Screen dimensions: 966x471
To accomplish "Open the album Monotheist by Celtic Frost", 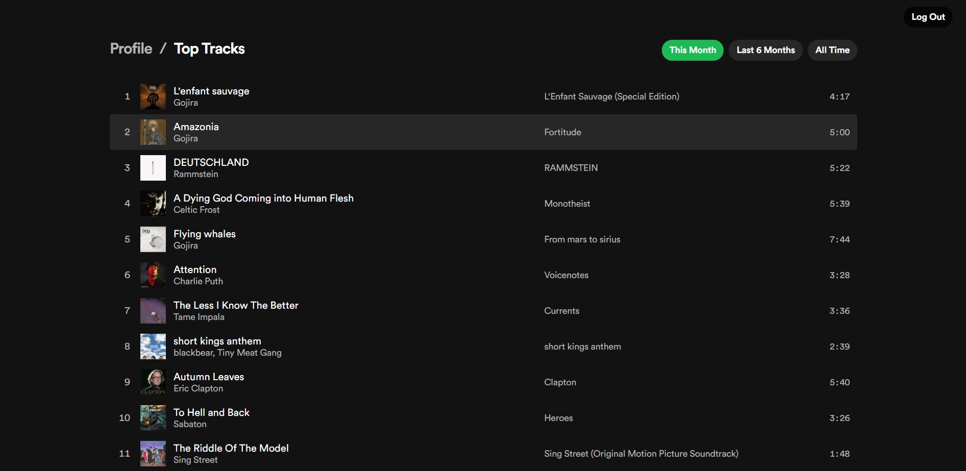I will [567, 203].
